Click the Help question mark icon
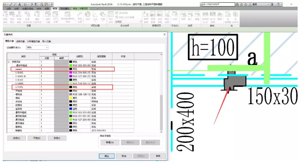Image resolution: width=303 pixels, height=166 pixels. 278,4
